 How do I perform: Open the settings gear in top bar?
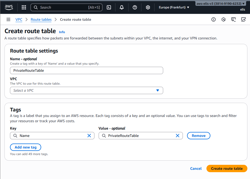148,7
